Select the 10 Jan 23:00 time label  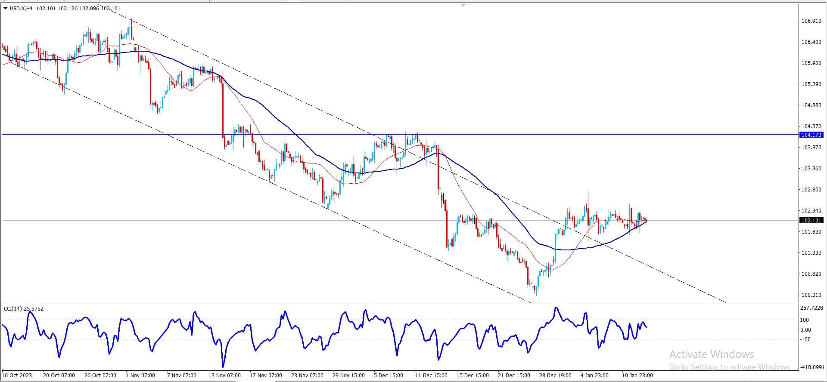tap(637, 375)
